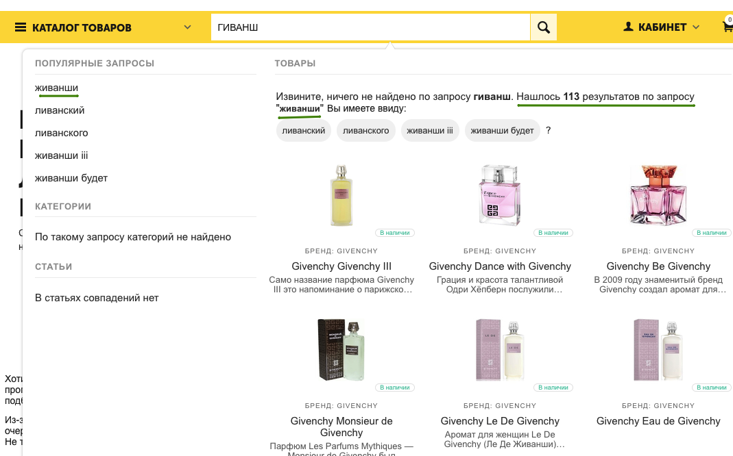Click the magnifying glass search button
733x456 pixels.
(x=543, y=27)
